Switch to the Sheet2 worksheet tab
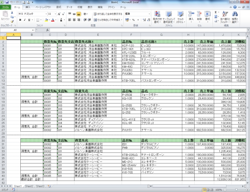The width and height of the screenshot is (250, 192). (29, 186)
